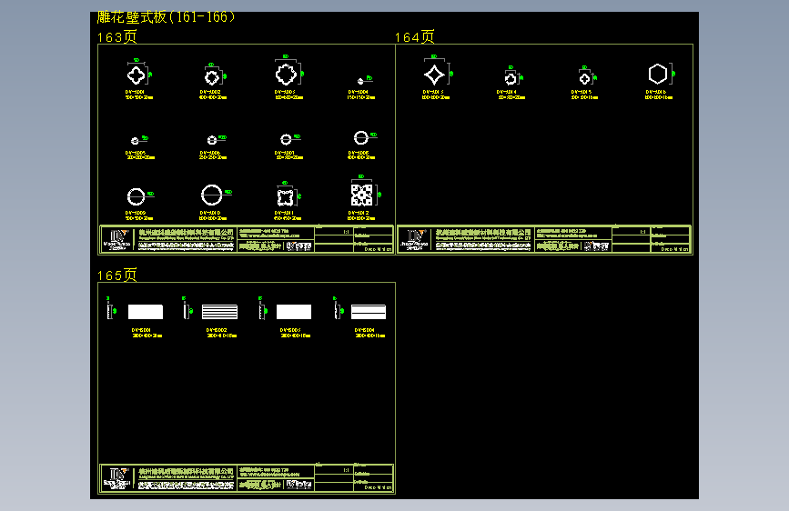Pick the largest scalloped rosette on page 163
The width and height of the screenshot is (789, 511).
pos(286,75)
